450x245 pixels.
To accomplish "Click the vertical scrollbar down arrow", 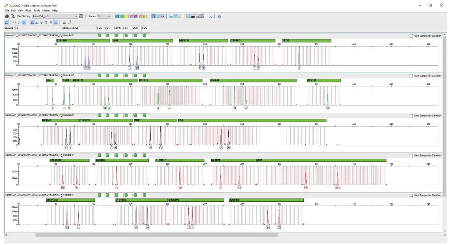I will (x=445, y=230).
